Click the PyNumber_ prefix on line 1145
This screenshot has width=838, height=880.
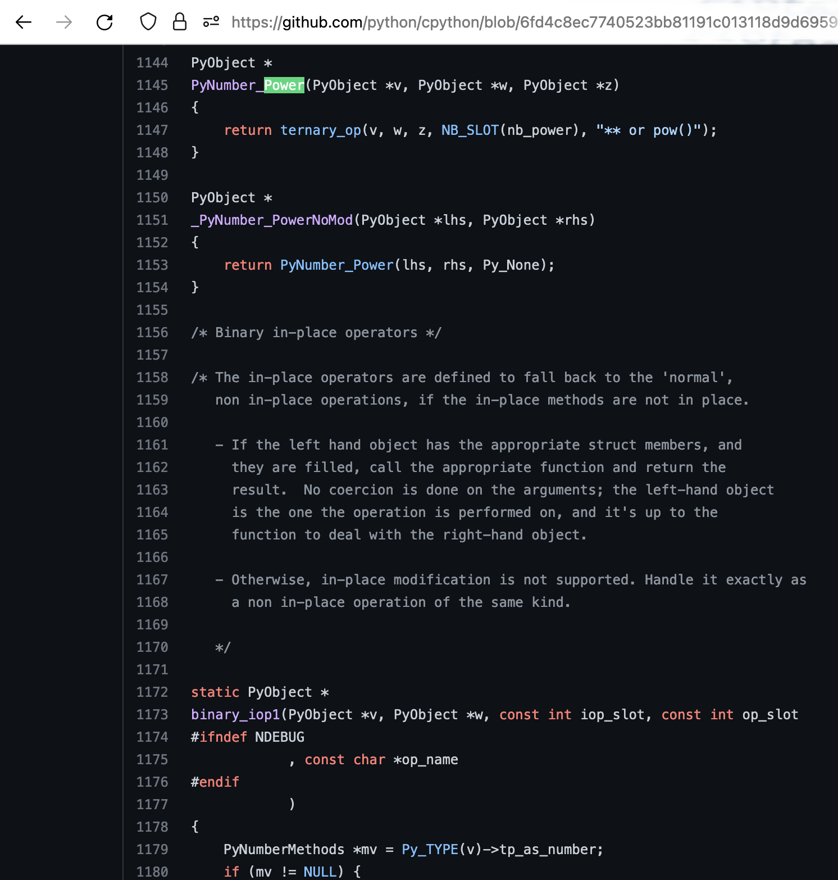click(227, 85)
